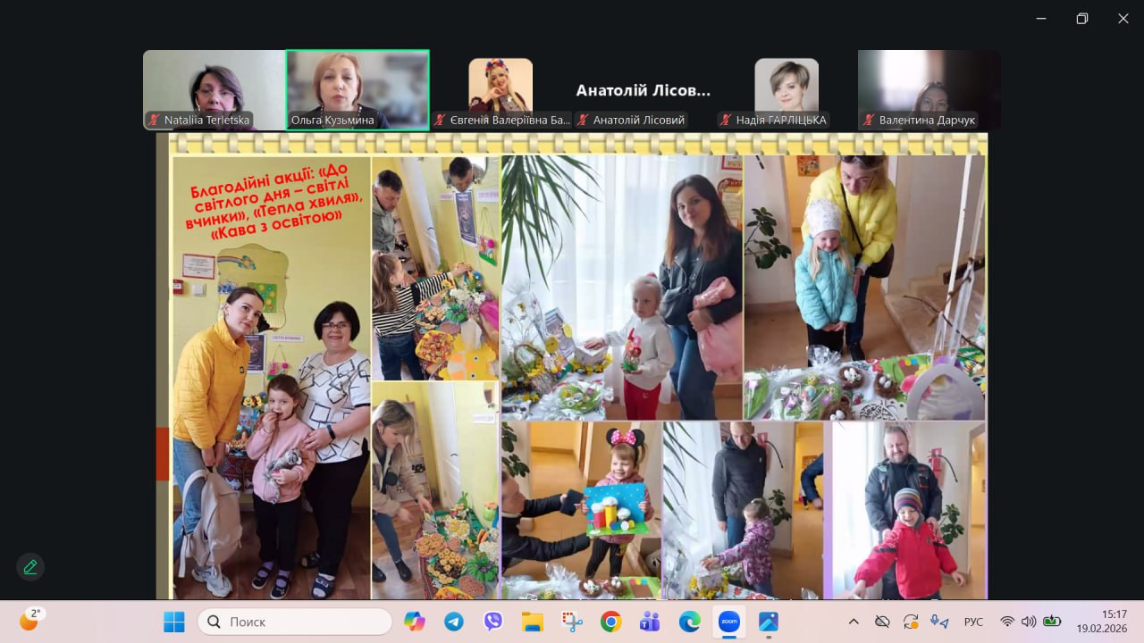The image size is (1144, 643).
Task: Click the green annotation pencil icon
Action: (x=30, y=567)
